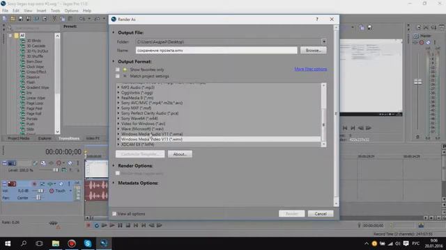Image resolution: width=446 pixels, height=250 pixels.
Task: Click Cancel in Render As dialog
Action: pos(321,214)
